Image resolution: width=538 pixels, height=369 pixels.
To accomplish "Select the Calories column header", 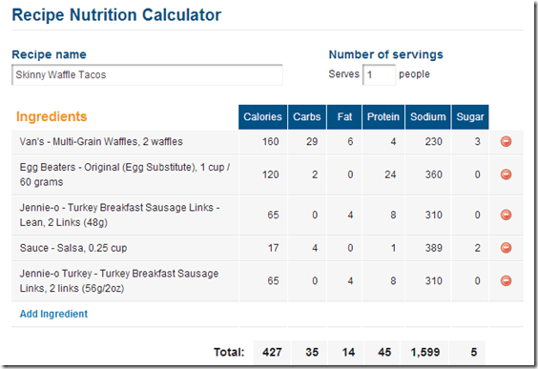I will click(x=263, y=117).
